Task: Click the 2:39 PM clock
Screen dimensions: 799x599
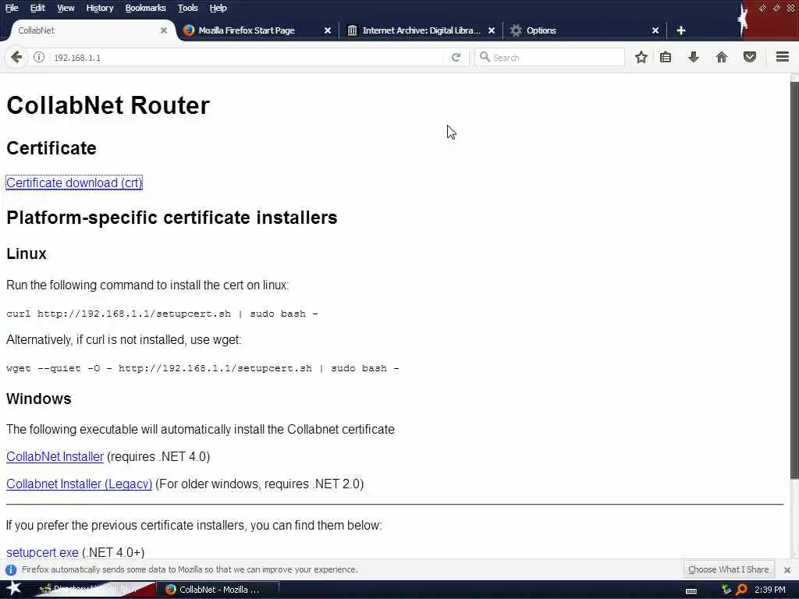Action: tap(769, 590)
